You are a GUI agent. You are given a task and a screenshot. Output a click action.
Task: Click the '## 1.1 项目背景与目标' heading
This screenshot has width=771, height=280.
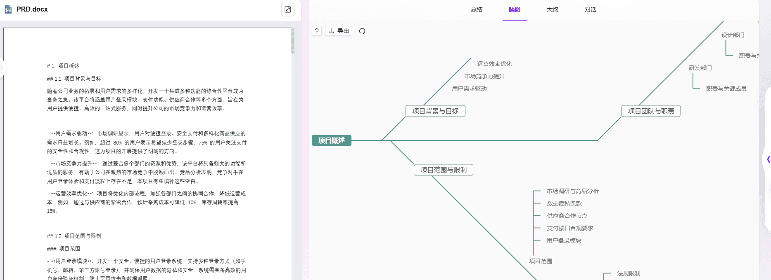tap(74, 79)
